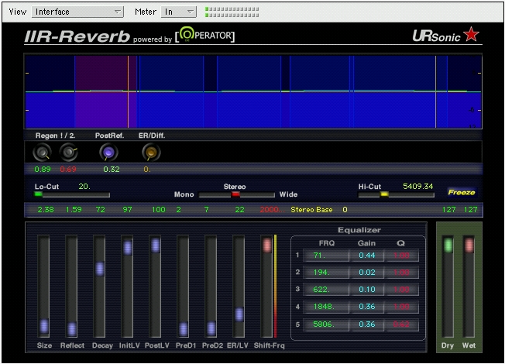Click the Reflect fader handle
The image size is (505, 364).
(x=72, y=329)
